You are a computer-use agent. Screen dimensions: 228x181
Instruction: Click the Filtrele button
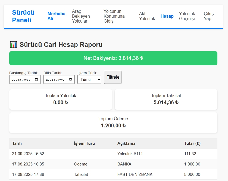(113, 77)
